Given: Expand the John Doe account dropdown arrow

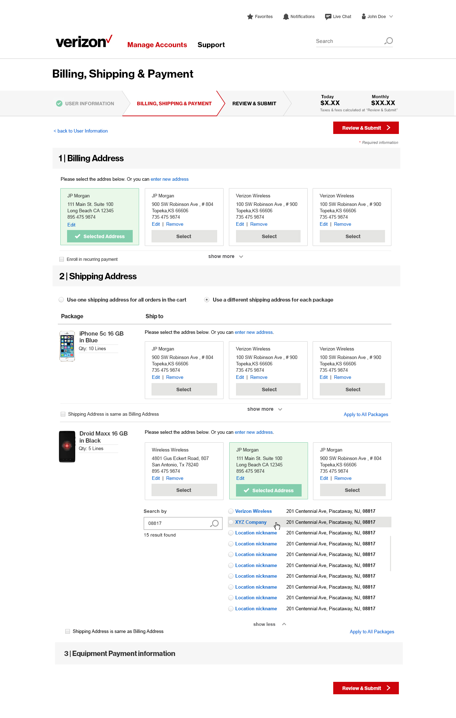Looking at the screenshot, I should [391, 17].
